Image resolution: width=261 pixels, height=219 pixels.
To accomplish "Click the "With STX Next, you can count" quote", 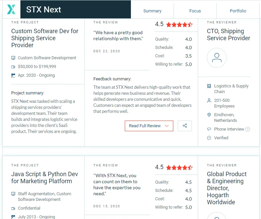I will 117,185.
